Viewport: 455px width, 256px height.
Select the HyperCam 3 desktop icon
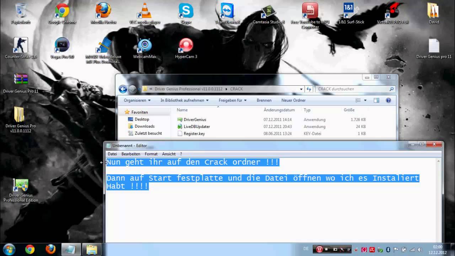tap(186, 48)
